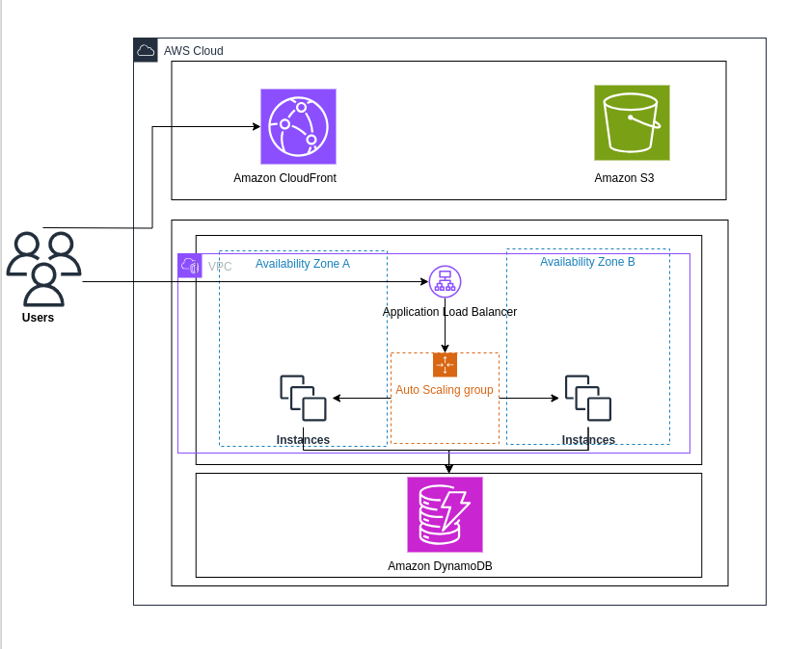This screenshot has width=811, height=649.
Task: Select the Availability Zone B label
Action: (x=587, y=262)
